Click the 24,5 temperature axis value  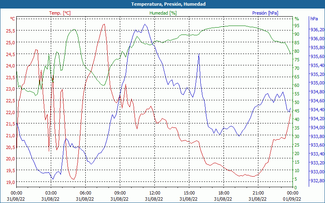click(x=11, y=54)
